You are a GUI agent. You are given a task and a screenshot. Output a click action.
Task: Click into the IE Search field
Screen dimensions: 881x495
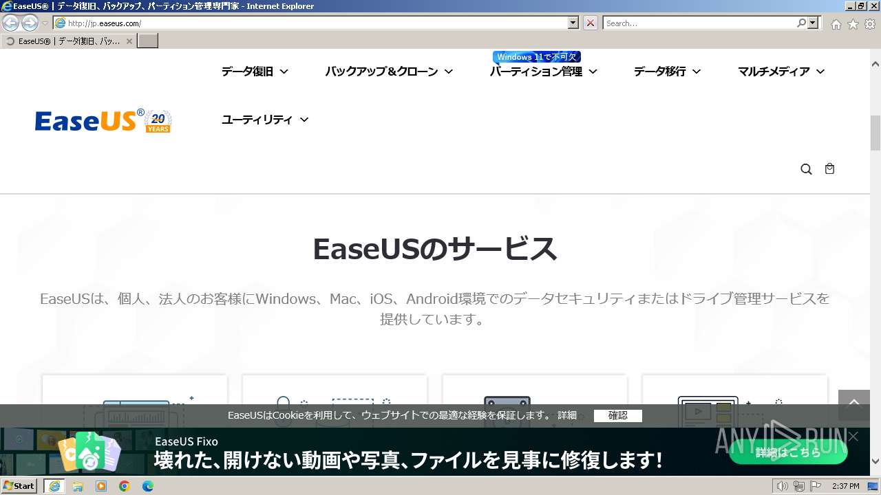coord(699,23)
